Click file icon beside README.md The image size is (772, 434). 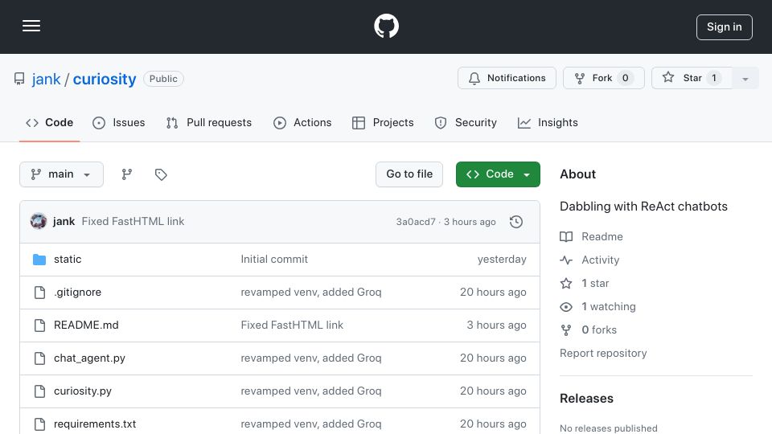pos(39,325)
